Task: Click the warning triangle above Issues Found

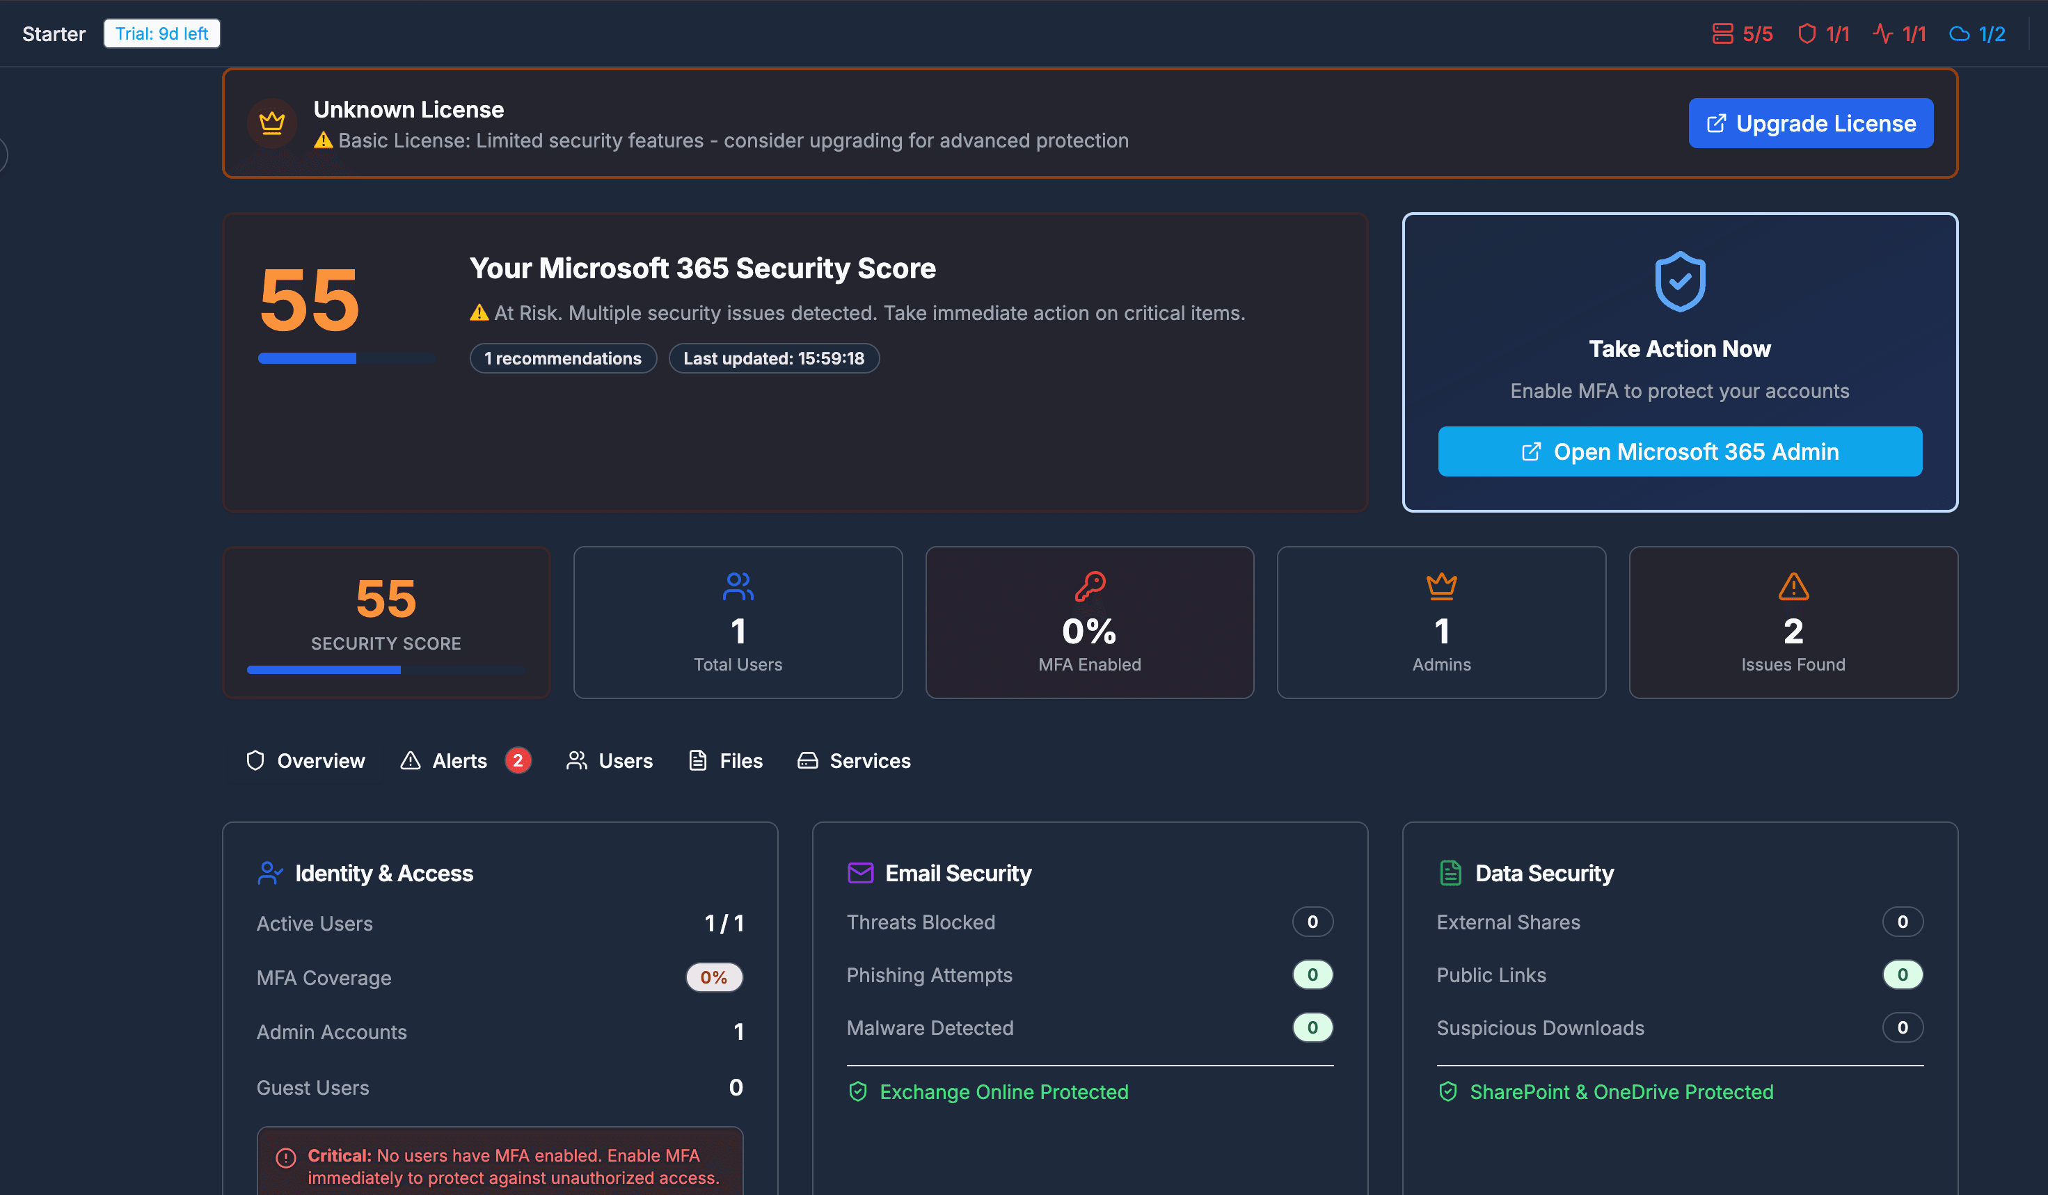Action: pos(1793,587)
